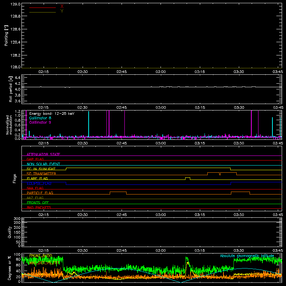Click the 60 tick on Degrees axis
This screenshot has width=286, height=286.
18,265
